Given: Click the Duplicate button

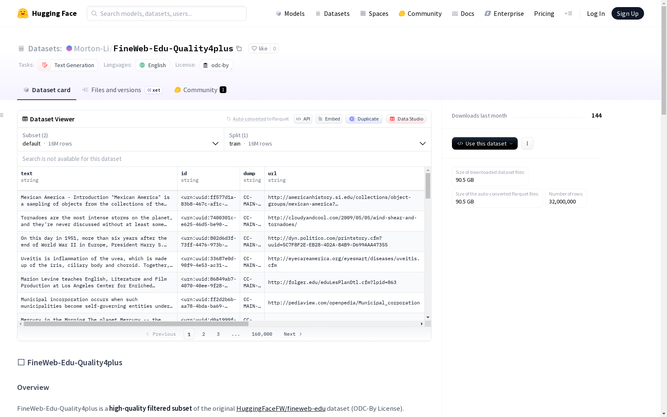Looking at the screenshot, I should 364,119.
